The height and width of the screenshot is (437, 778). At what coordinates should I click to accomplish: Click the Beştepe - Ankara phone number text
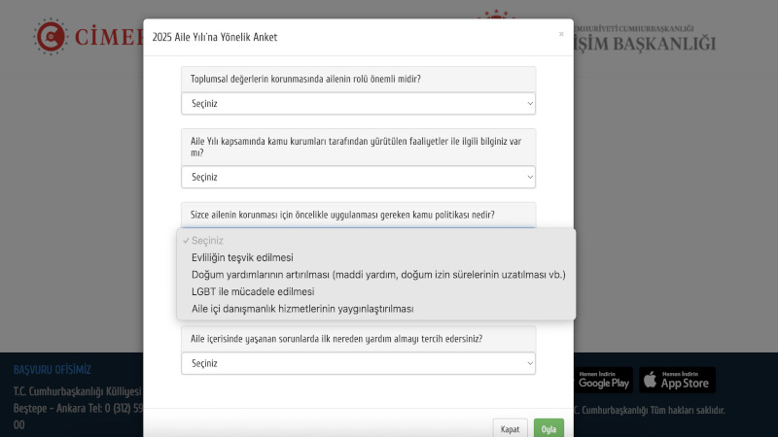[78, 408]
